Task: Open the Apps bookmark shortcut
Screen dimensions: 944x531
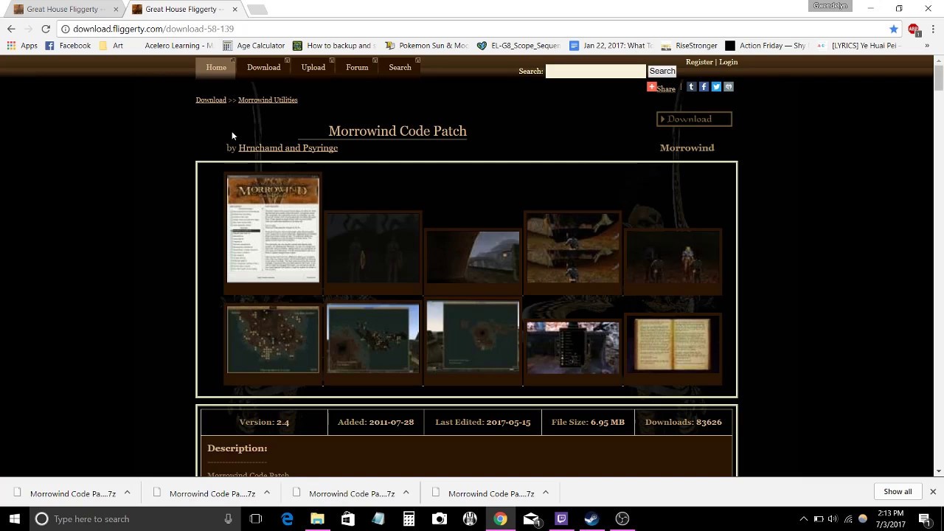Action: (x=22, y=46)
